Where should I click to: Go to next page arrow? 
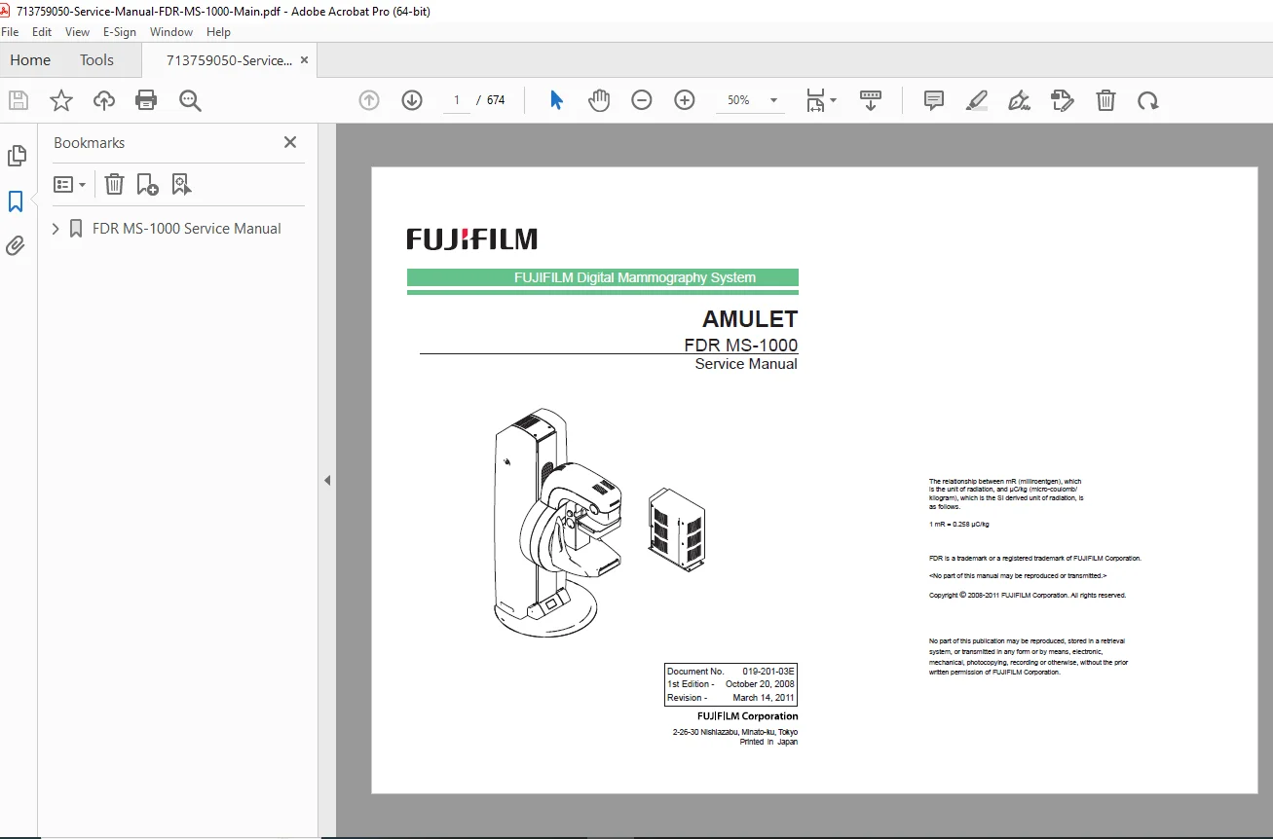(412, 100)
